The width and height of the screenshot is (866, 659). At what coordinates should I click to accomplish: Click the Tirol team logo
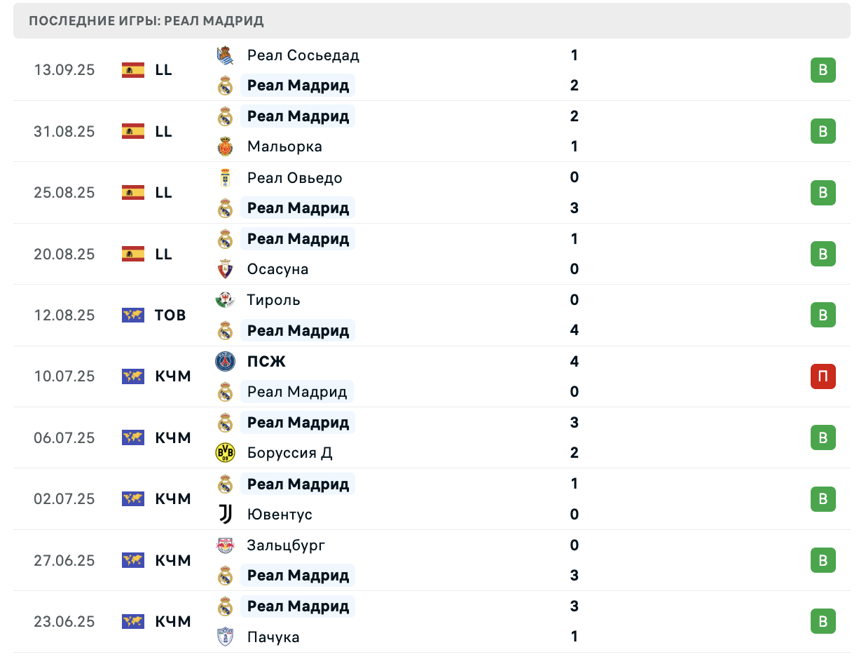225,300
